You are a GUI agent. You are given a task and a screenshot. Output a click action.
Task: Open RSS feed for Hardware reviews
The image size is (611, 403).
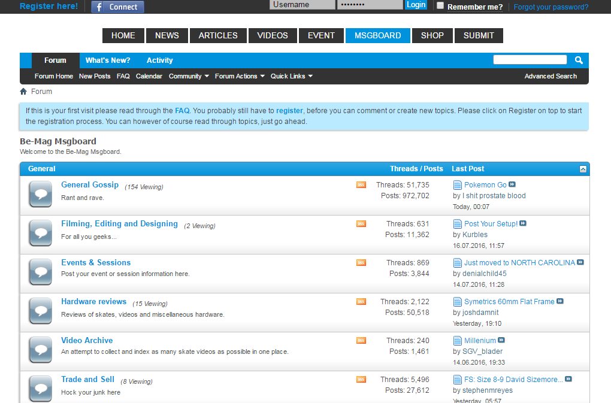pos(361,302)
